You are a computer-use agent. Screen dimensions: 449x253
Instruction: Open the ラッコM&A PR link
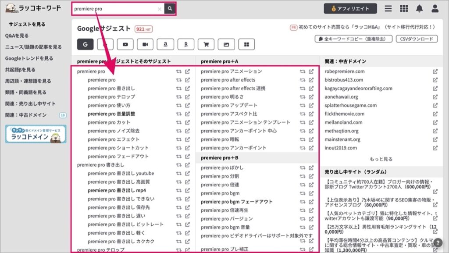tap(363, 27)
